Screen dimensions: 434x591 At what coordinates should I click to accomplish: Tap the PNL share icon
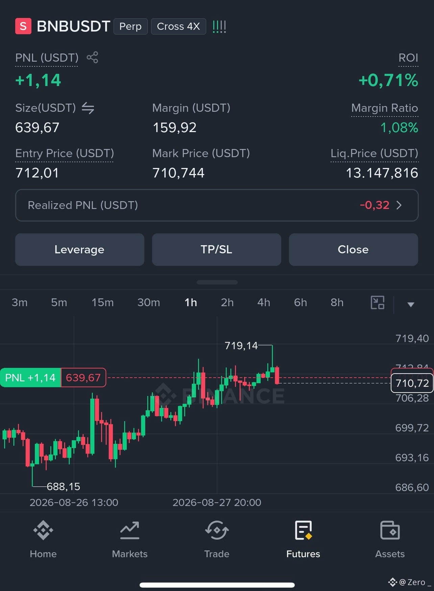click(92, 57)
